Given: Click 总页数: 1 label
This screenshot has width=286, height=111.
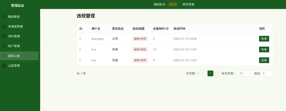Looking at the screenshot, I should [x=193, y=74].
